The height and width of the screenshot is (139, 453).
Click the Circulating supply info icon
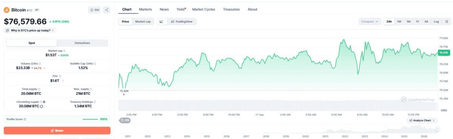click(41, 102)
